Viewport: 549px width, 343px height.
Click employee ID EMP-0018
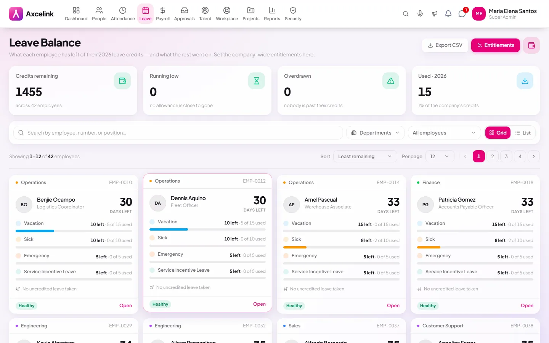click(522, 183)
